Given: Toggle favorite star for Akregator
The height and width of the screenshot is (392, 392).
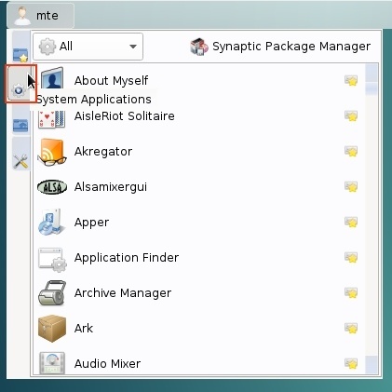Looking at the screenshot, I should tap(351, 151).
